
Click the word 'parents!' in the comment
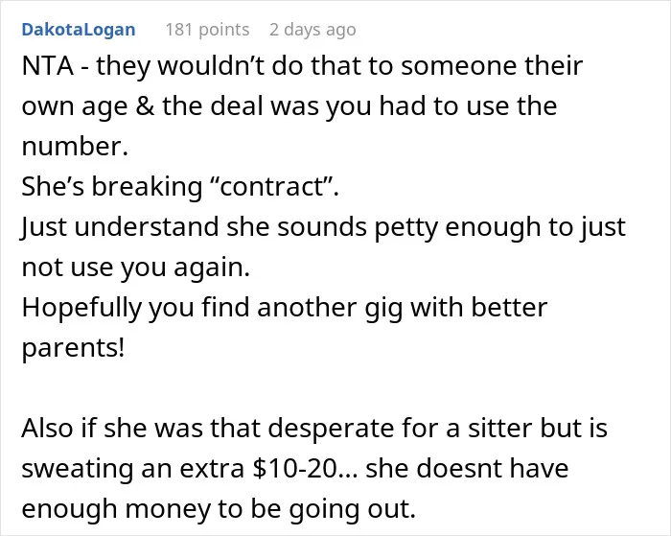(x=73, y=348)
